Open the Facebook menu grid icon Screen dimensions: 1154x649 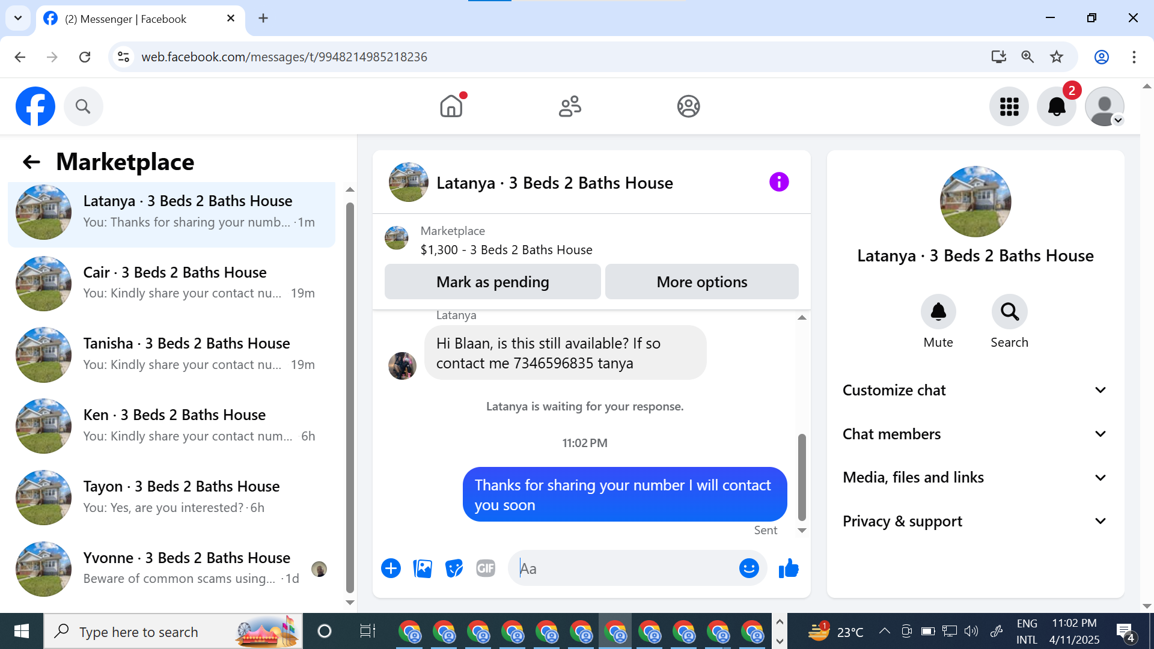coord(1009,106)
